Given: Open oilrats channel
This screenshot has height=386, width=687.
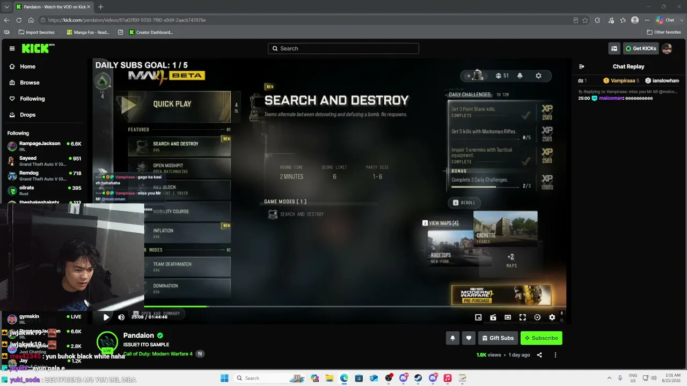Looking at the screenshot, I should coord(44,190).
